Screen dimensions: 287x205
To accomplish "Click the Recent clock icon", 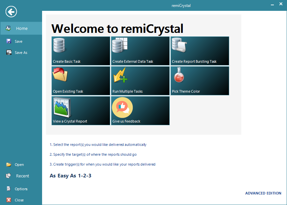I will [9, 176].
